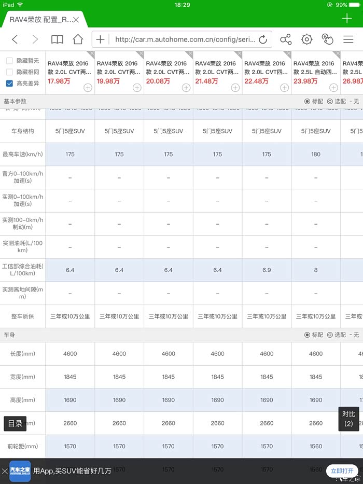Close the RAV4荣放 配置 tab
This screenshot has height=484, width=363.
(x=76, y=20)
